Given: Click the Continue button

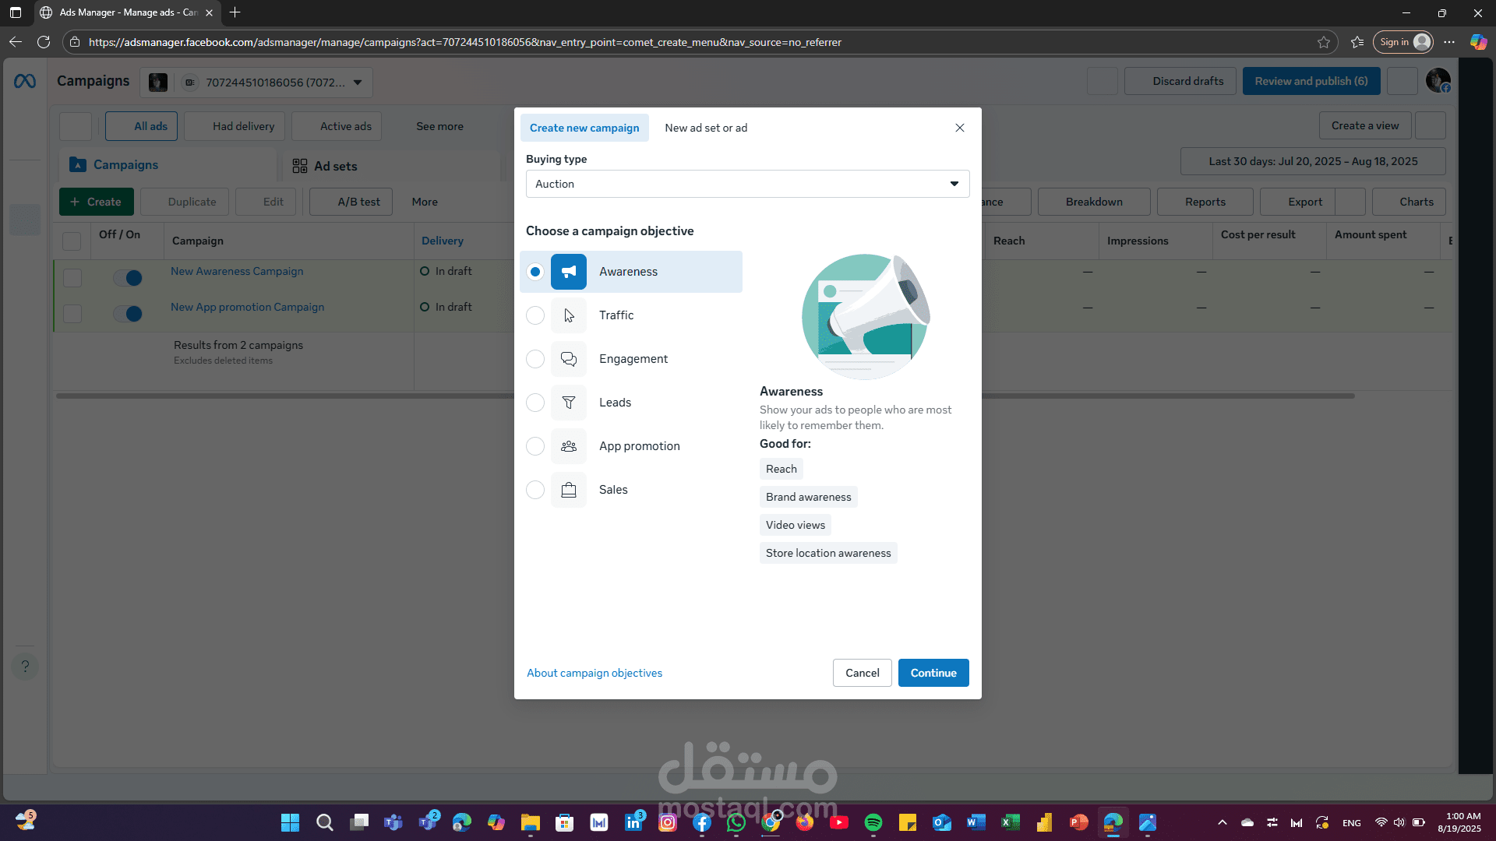Looking at the screenshot, I should pos(933,673).
